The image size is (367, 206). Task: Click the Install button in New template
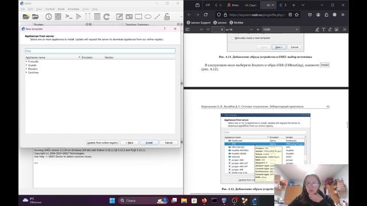[x=149, y=142]
